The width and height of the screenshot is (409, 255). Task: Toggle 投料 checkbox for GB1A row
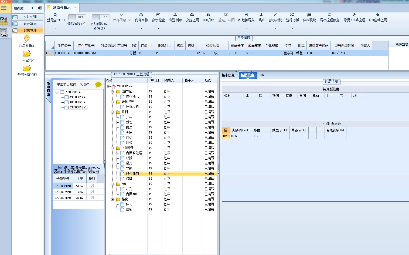[92, 186]
